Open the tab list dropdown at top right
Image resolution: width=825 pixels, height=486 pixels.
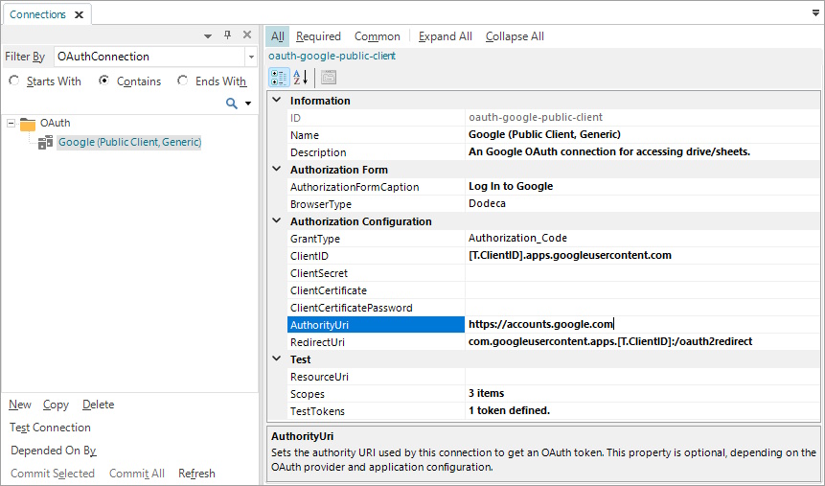coord(815,13)
